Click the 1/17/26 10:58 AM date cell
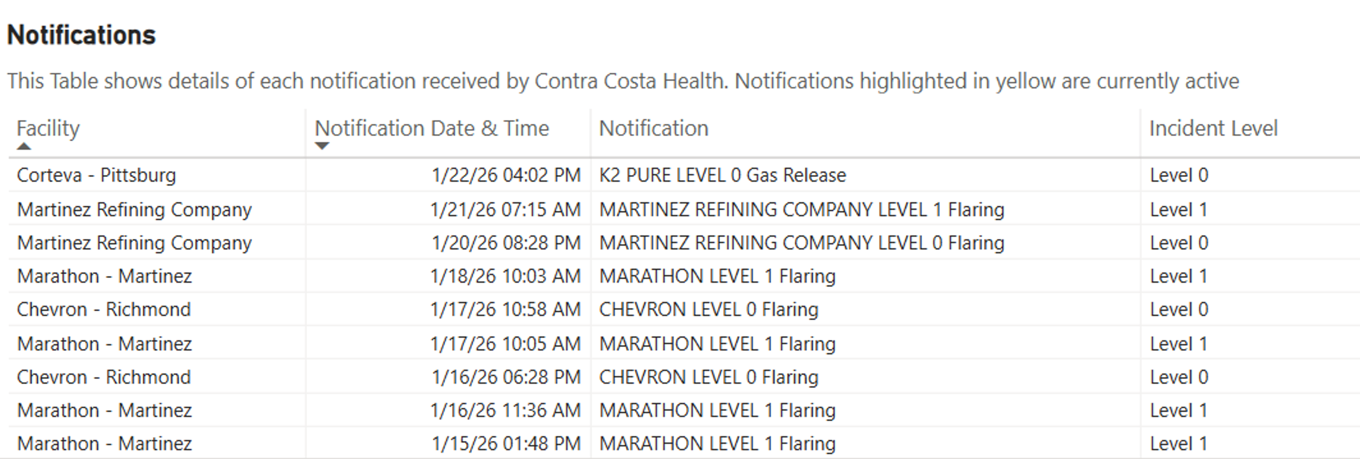The image size is (1360, 459). pyautogui.click(x=505, y=310)
